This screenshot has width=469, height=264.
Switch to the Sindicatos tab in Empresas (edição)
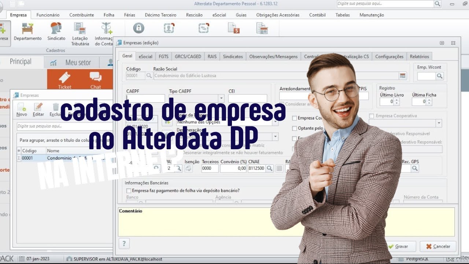tap(233, 56)
